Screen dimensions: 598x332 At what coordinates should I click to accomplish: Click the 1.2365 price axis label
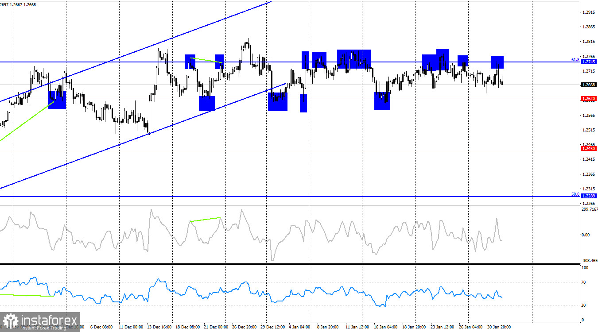pos(589,174)
